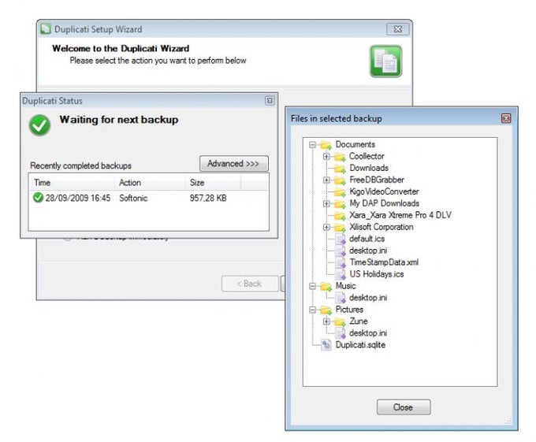
Task: Click the file icon of desktop.ini under Music
Action: click(341, 298)
